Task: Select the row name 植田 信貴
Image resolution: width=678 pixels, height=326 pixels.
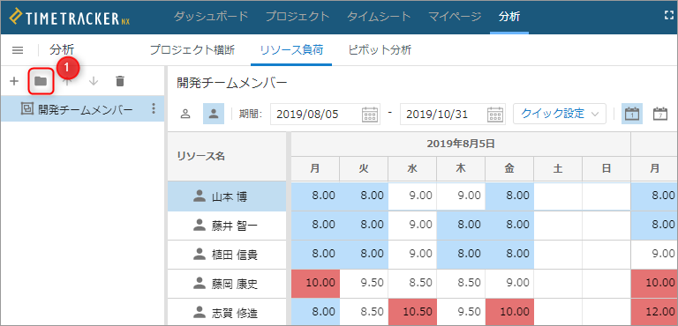Action: (234, 256)
